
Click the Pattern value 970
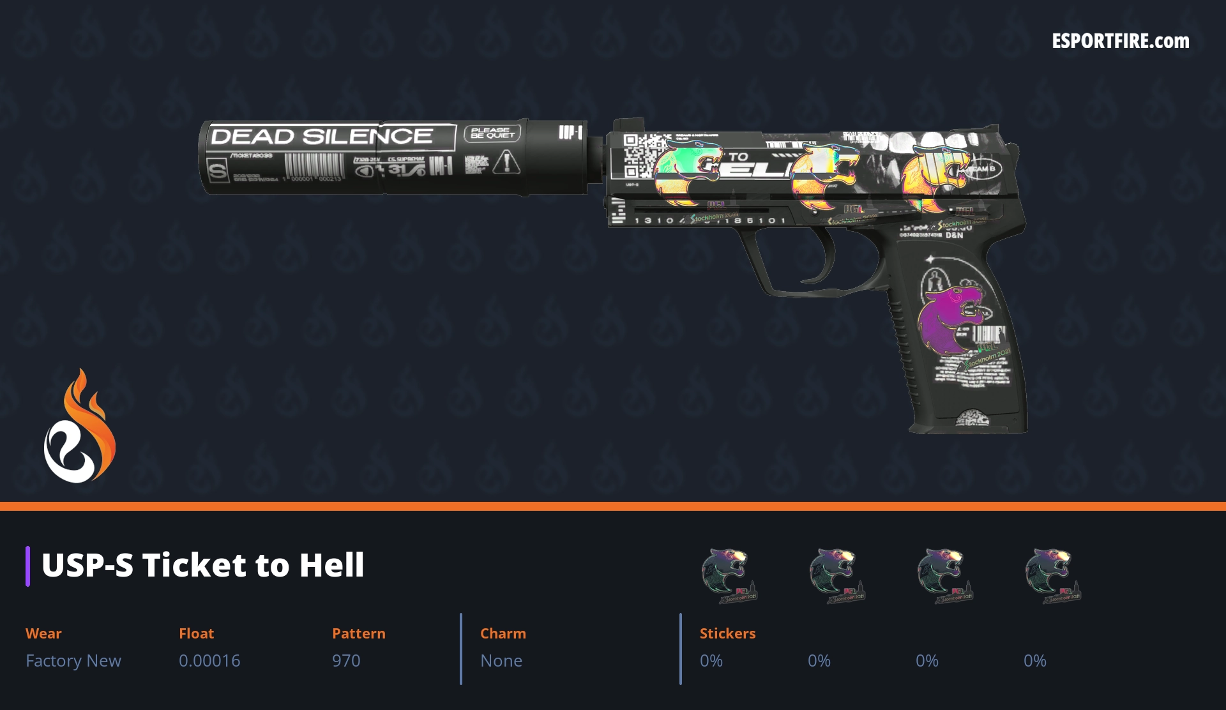coord(346,661)
